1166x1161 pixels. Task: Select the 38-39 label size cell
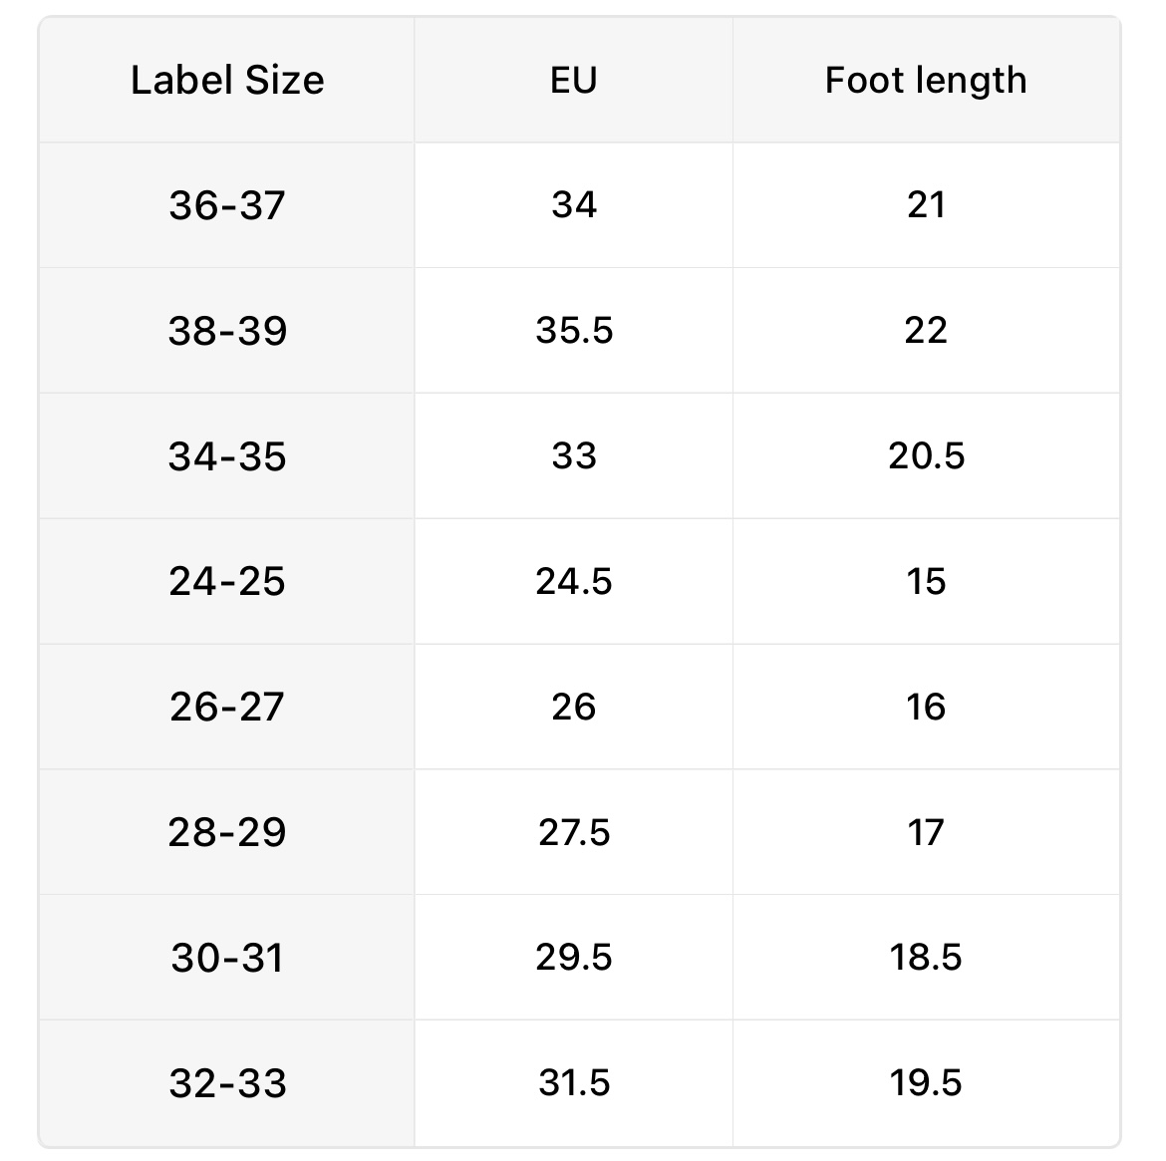pos(227,331)
